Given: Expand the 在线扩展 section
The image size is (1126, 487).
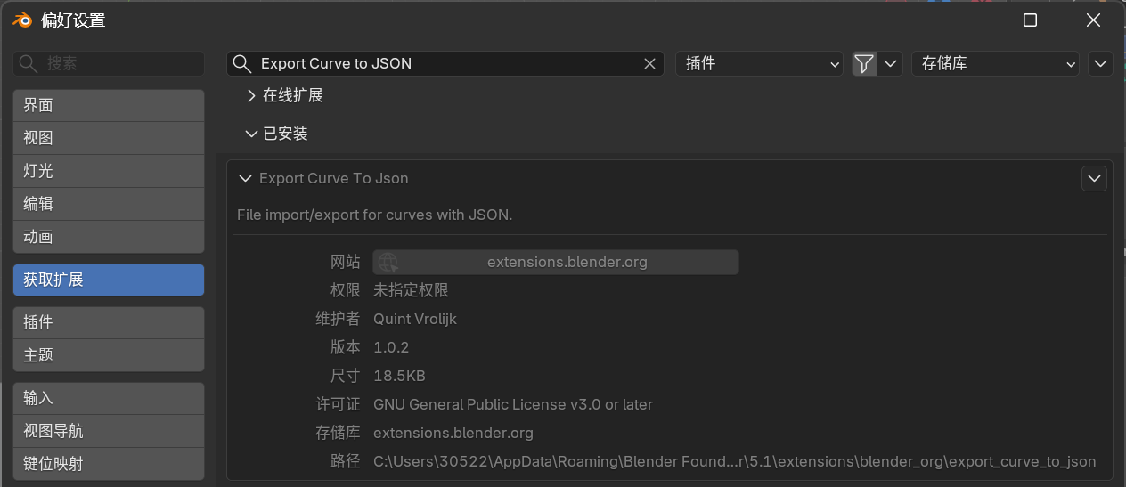Looking at the screenshot, I should (284, 95).
